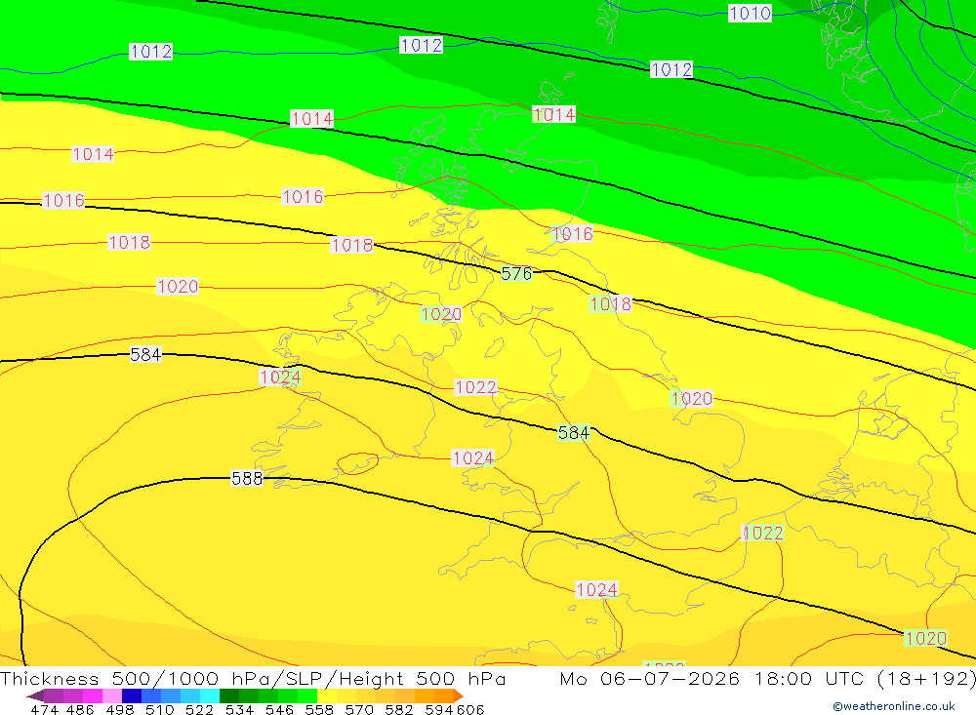Viewport: 976px width, 715px height.
Task: Click the 1022 label with pink background
Action: click(x=475, y=387)
